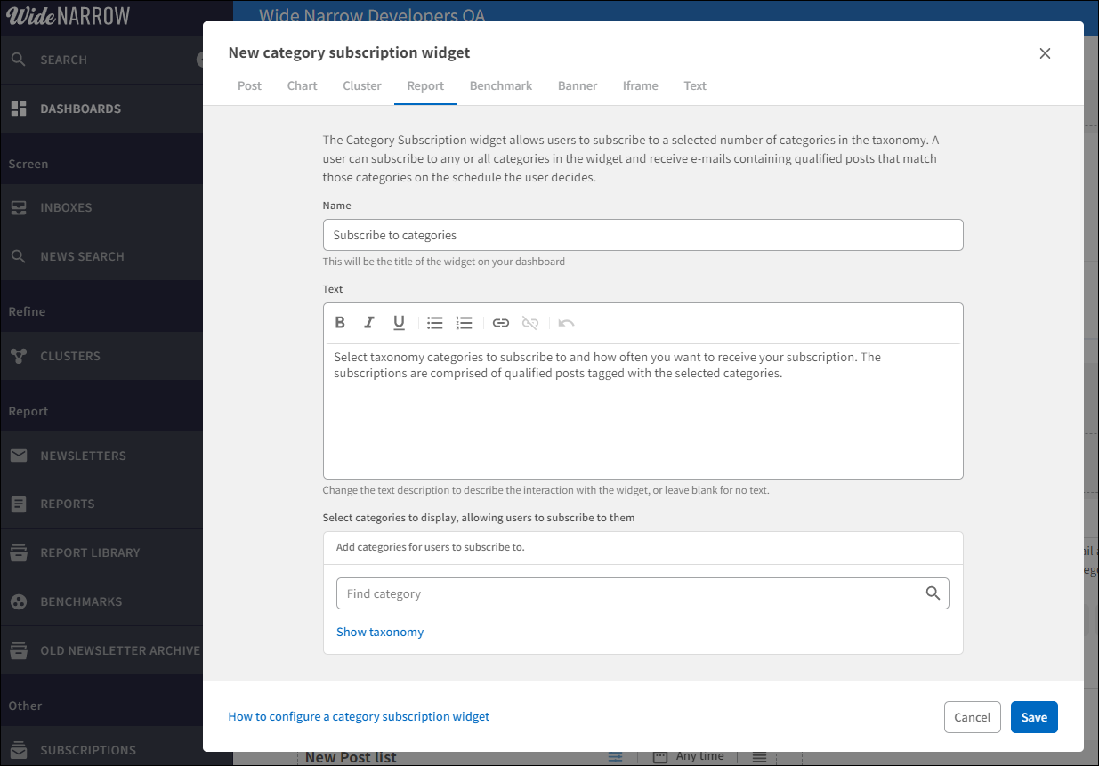Create a bulleted list in the text field
Screen dimensions: 1099x766
[x=434, y=322]
